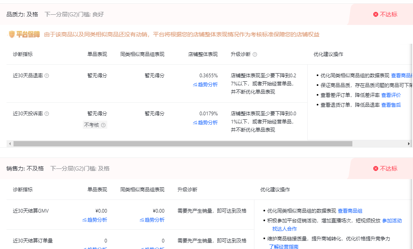
Task: Open 查看售后 to check return orders
Action: tap(391, 105)
